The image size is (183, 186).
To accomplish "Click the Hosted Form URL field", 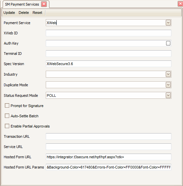I will click(x=108, y=157).
